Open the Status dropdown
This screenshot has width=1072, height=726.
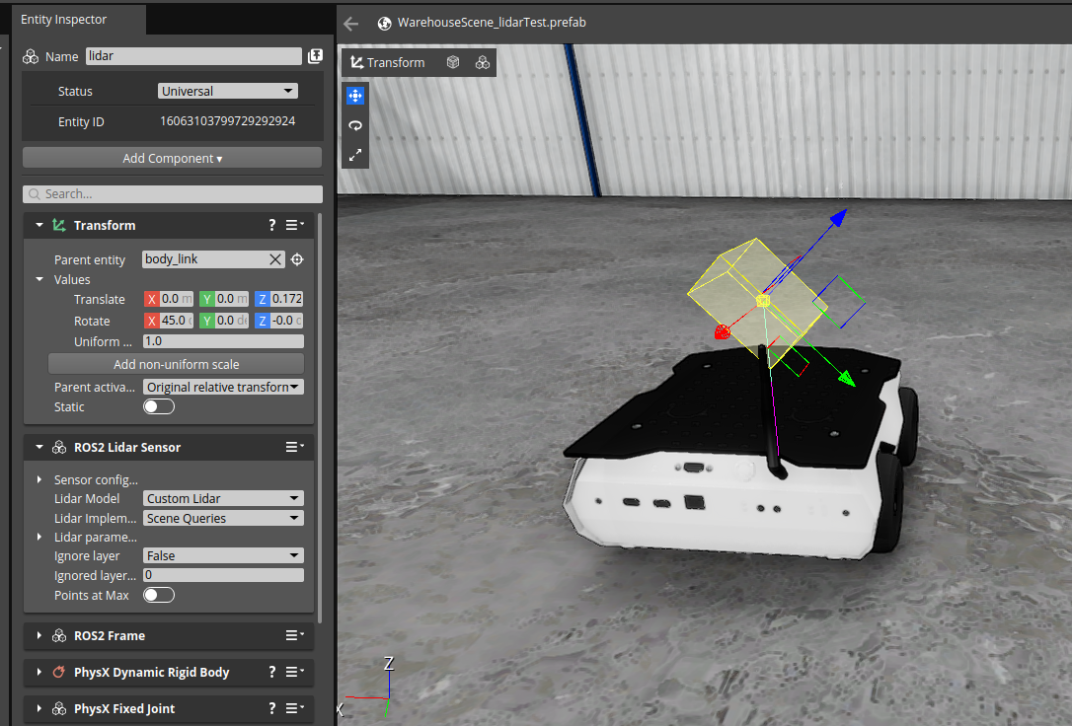point(228,91)
